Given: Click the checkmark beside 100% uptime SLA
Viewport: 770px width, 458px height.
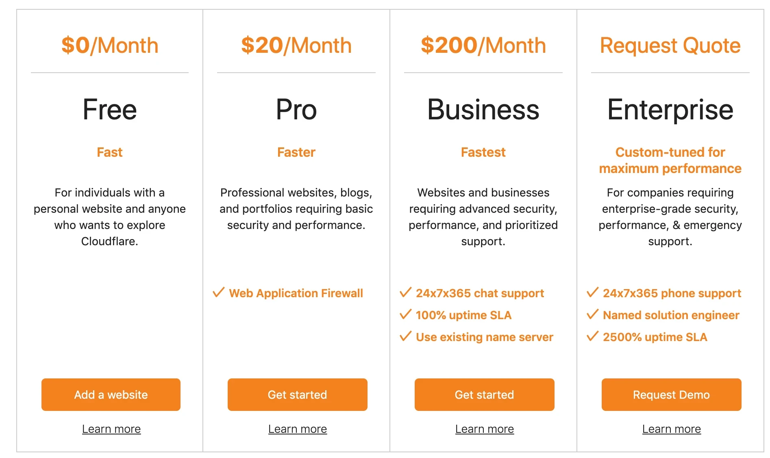Looking at the screenshot, I should click(x=405, y=314).
